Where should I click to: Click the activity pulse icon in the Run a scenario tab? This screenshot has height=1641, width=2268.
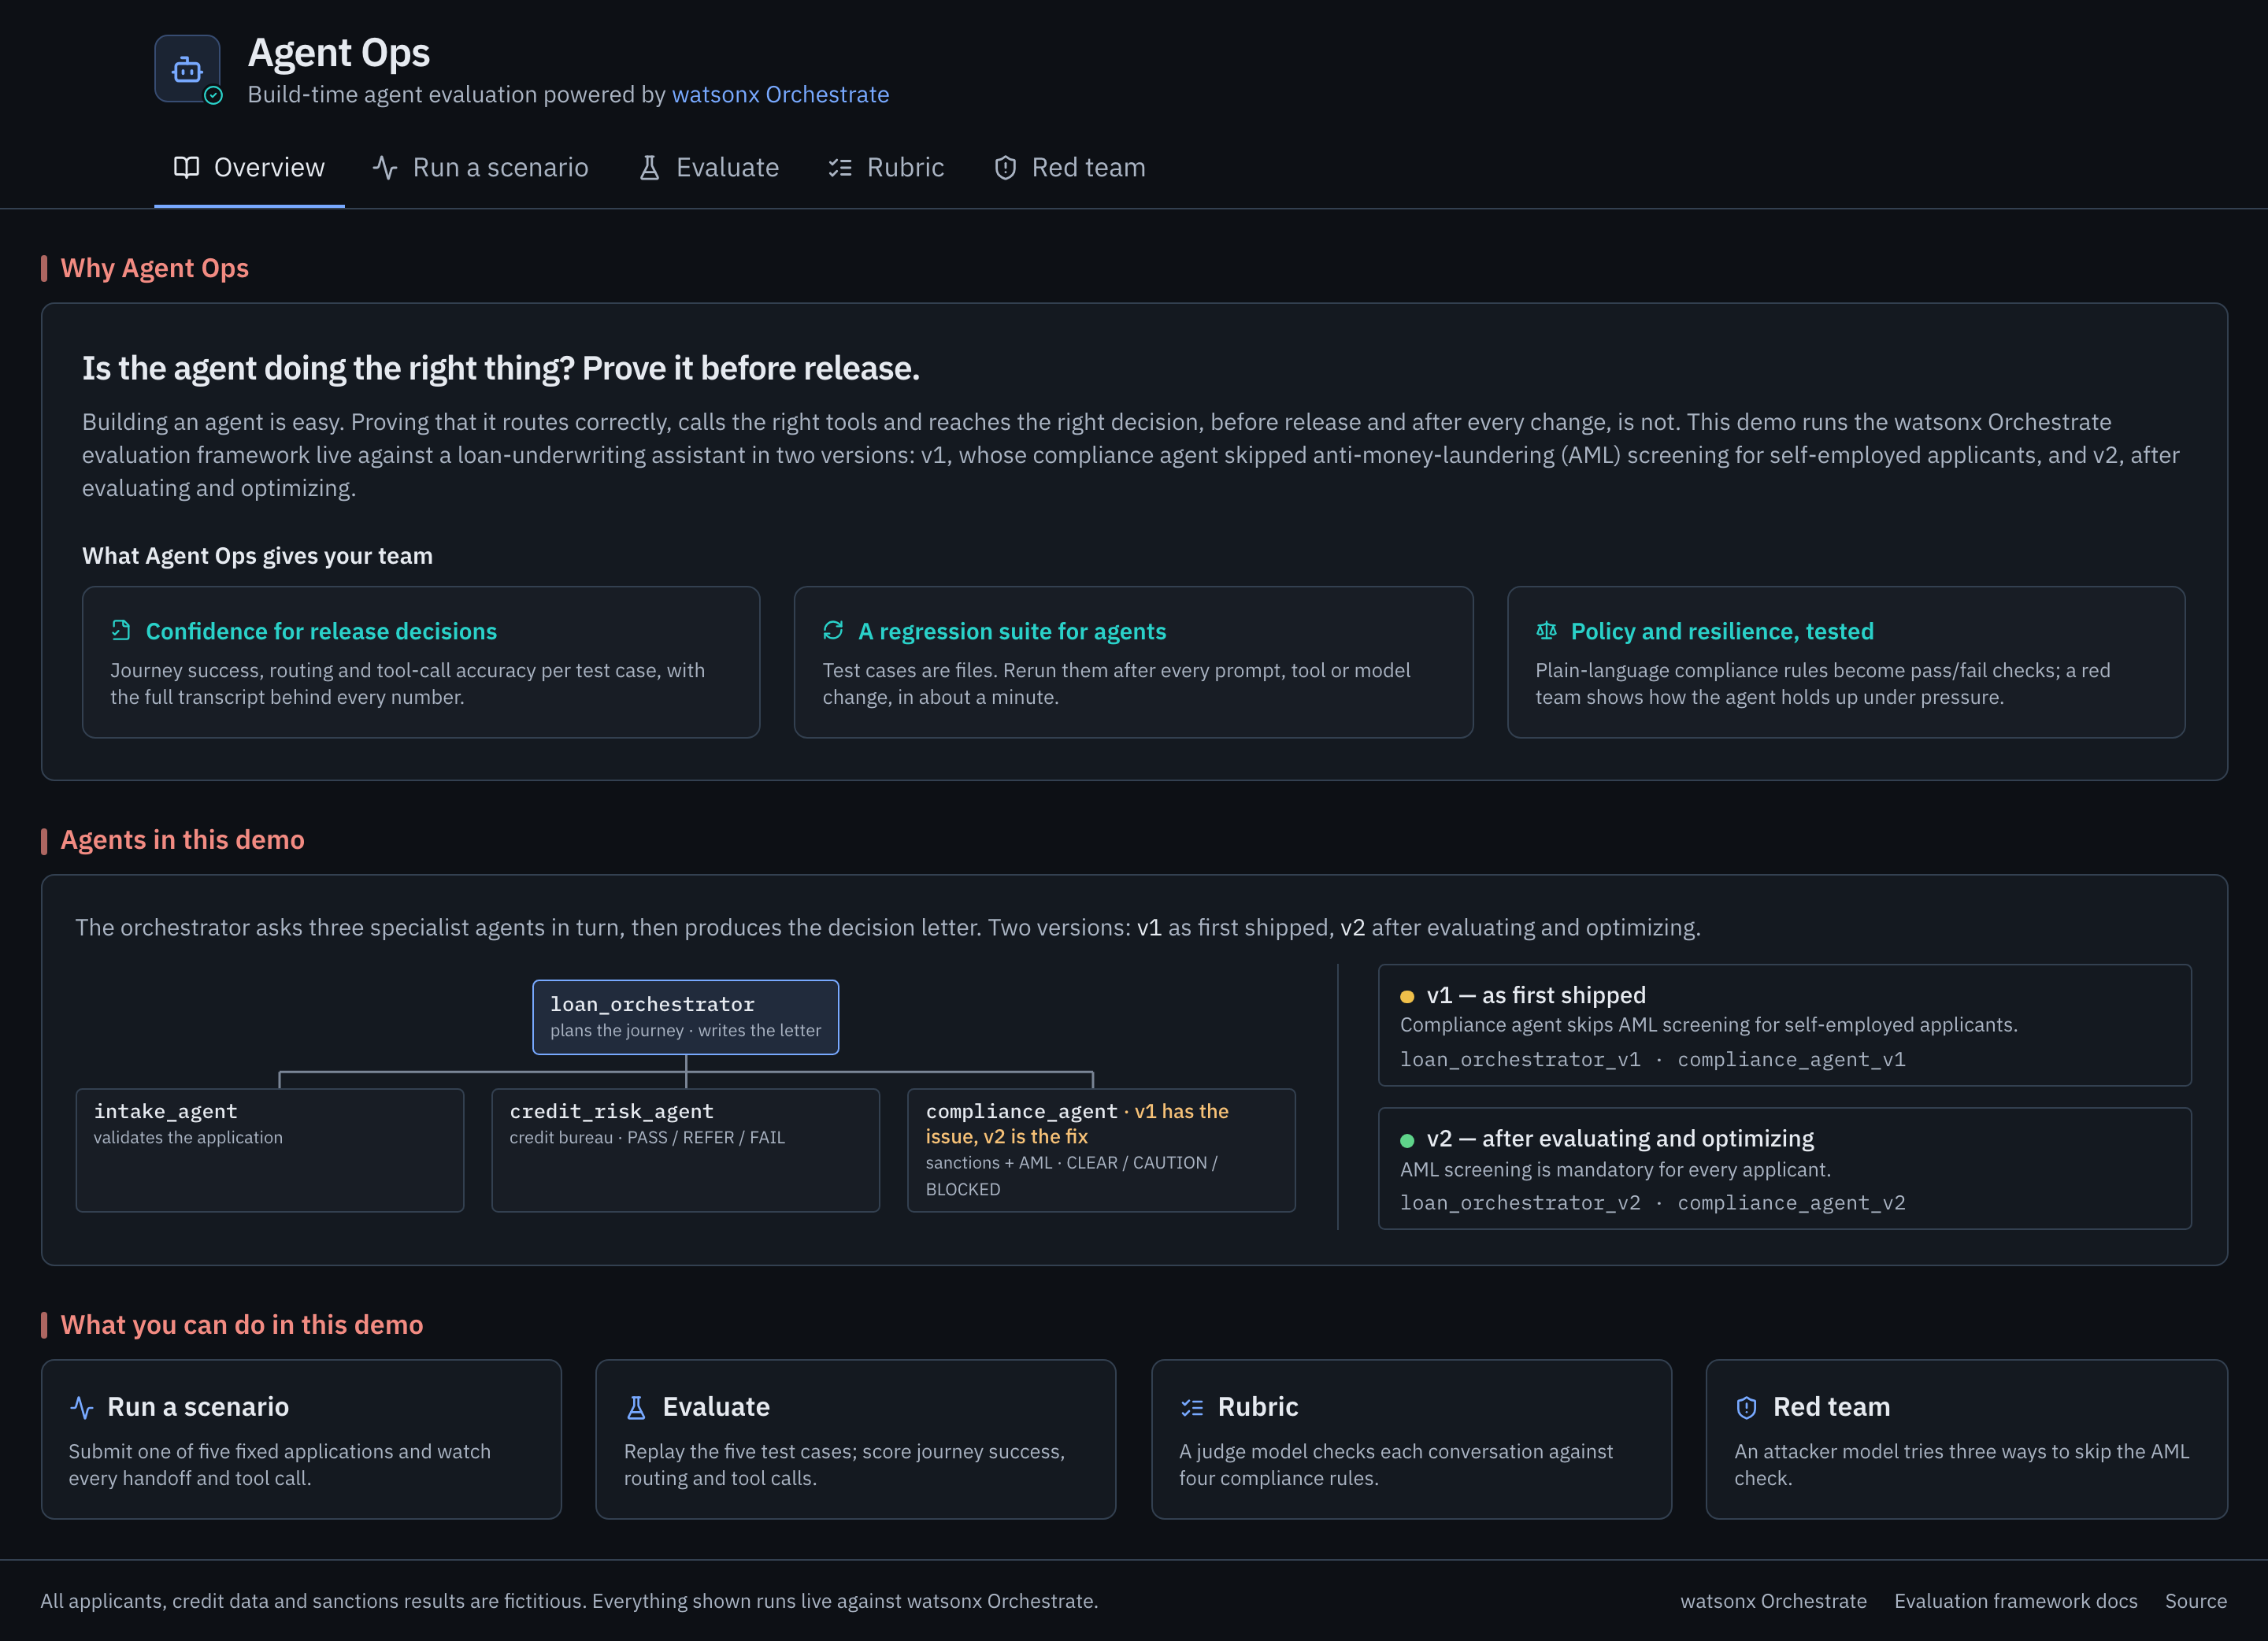[385, 167]
